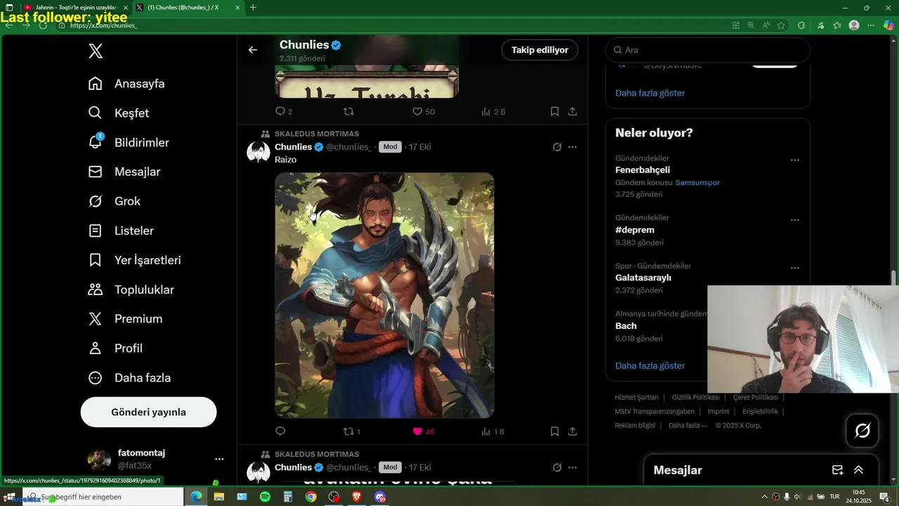Open more options on bottom Chunlies post

tap(572, 467)
